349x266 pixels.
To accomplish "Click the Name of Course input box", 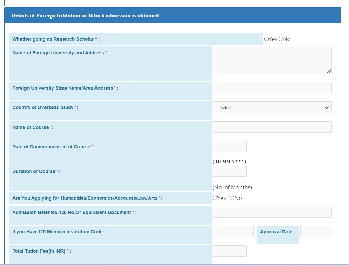I will point(272,127).
